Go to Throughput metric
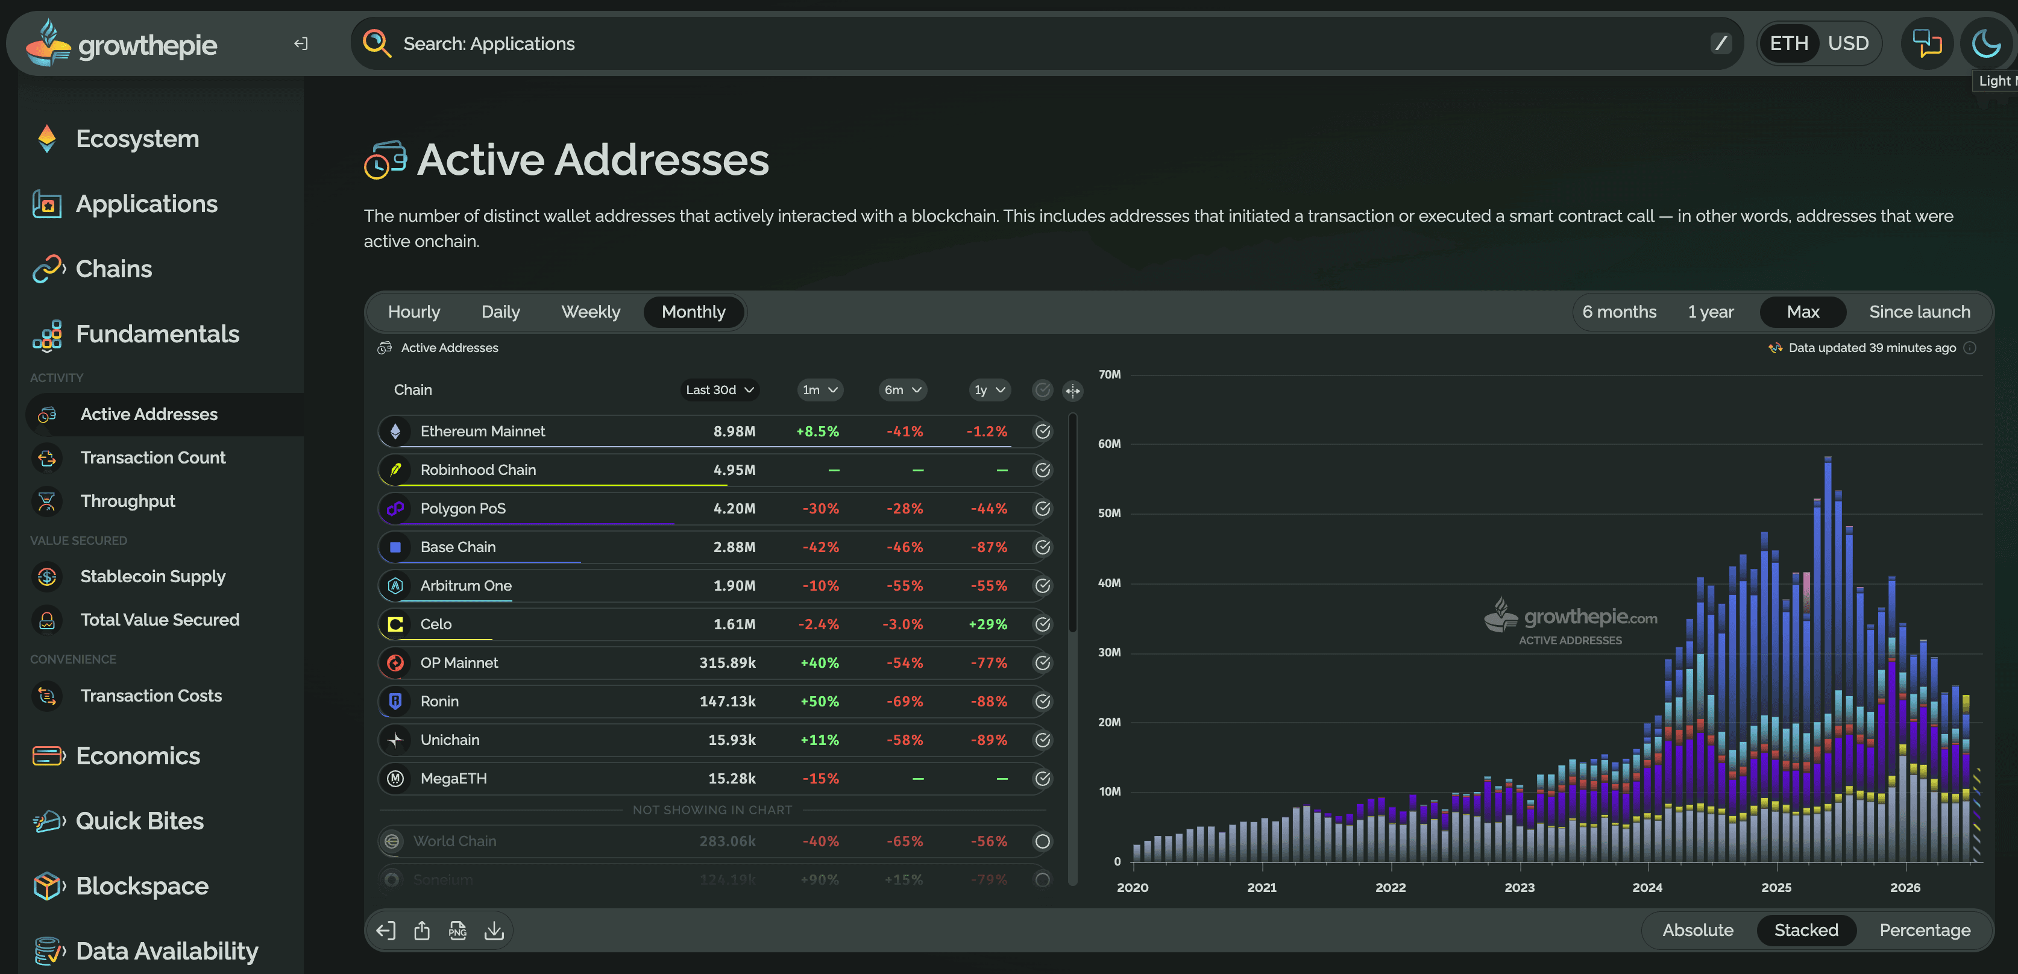 point(128,501)
